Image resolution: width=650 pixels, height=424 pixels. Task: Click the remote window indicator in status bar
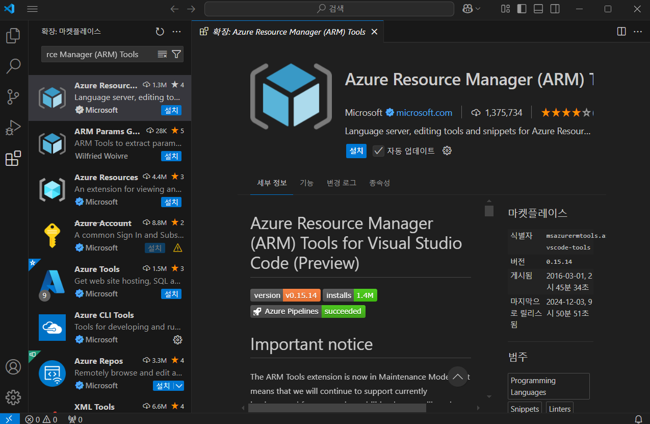10,419
